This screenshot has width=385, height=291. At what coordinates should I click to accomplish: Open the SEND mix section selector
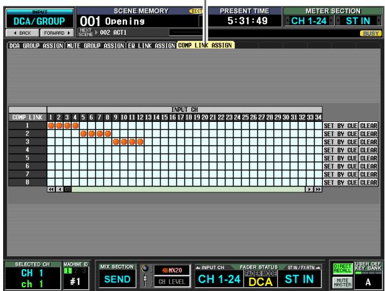[x=117, y=279]
